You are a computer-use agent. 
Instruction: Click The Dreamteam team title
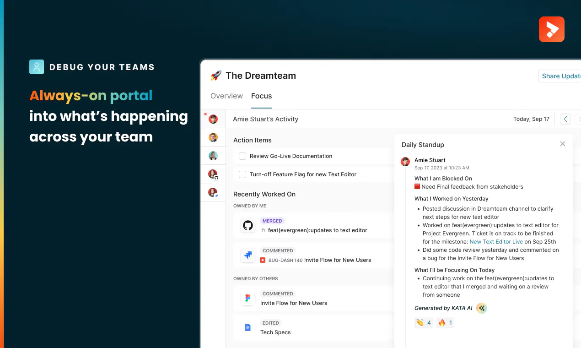[261, 76]
